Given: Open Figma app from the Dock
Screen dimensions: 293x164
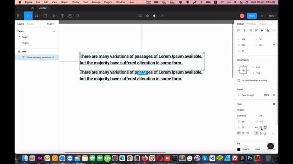Looking at the screenshot, I should pos(242,159).
